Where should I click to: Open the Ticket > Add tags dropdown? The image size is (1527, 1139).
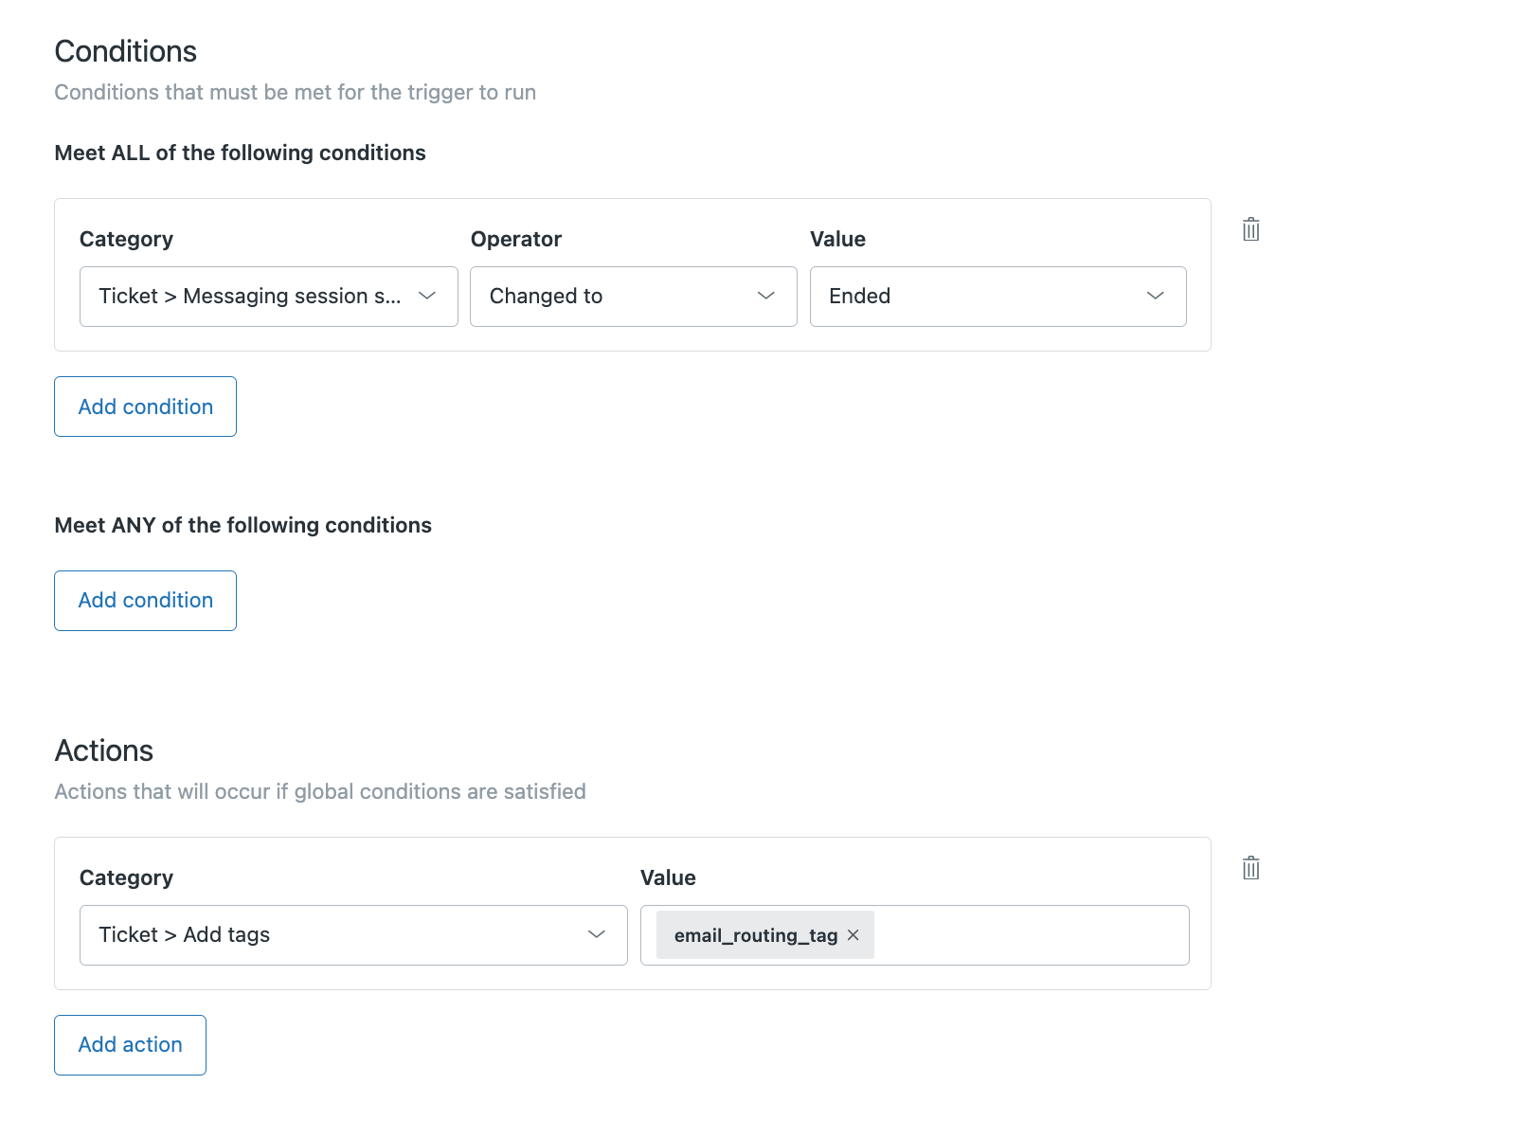[x=353, y=935]
